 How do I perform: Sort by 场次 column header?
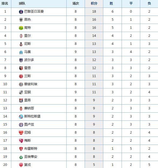pyautogui.click(x=75, y=3)
